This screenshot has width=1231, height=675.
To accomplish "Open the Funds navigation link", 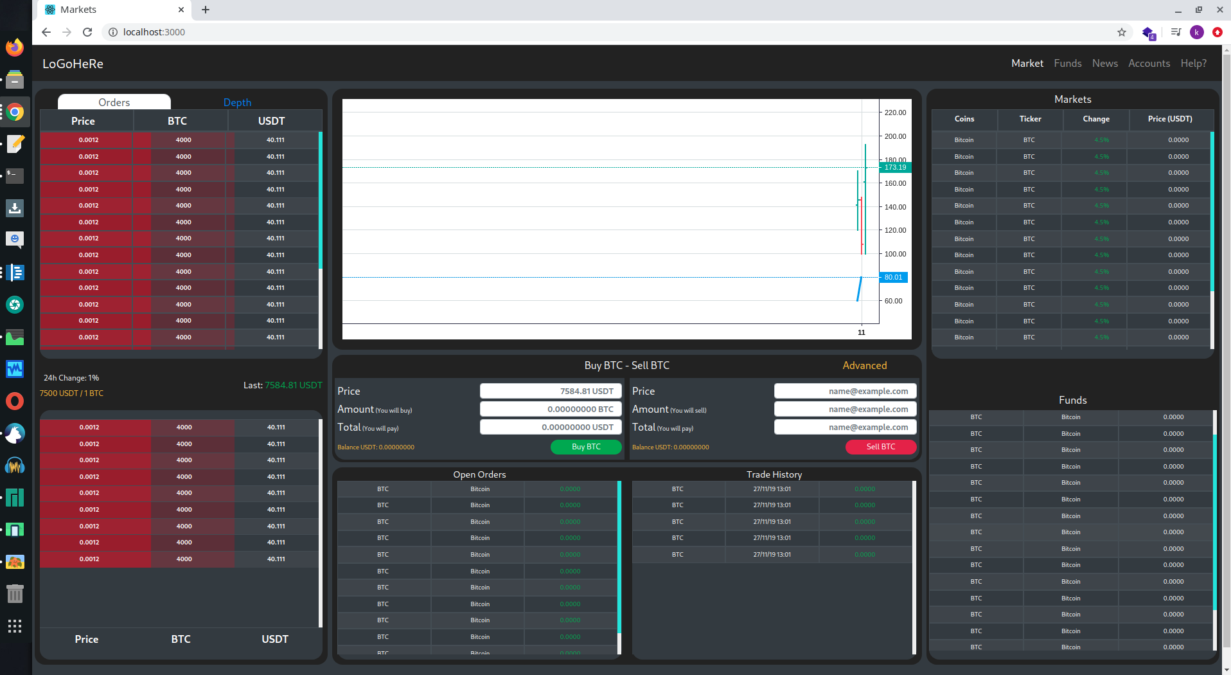I will [1067, 63].
